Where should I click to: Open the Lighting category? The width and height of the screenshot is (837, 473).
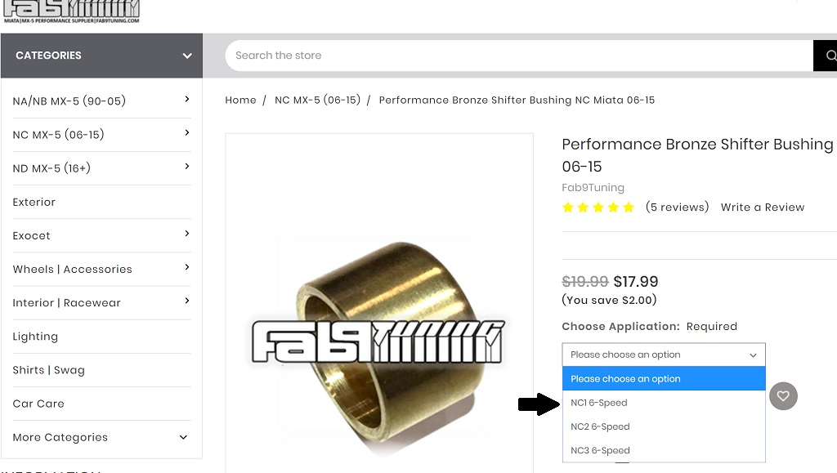click(x=35, y=337)
